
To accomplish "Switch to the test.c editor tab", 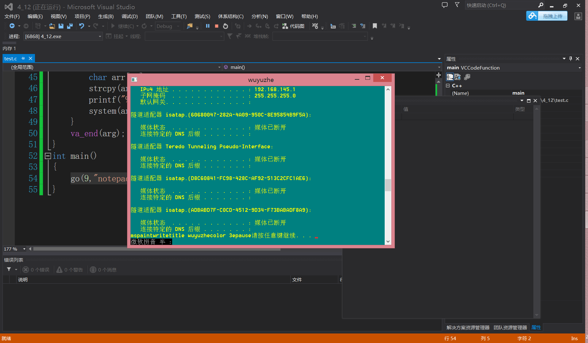I will (10, 59).
